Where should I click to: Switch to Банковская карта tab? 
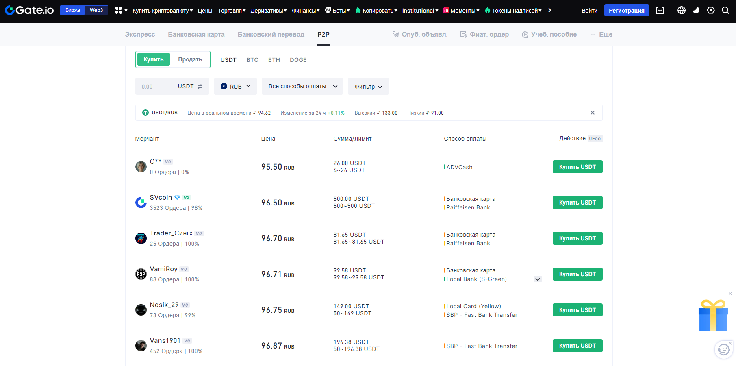196,34
